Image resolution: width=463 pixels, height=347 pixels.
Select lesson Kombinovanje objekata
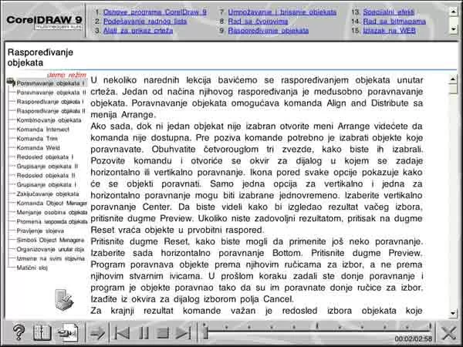pos(49,120)
